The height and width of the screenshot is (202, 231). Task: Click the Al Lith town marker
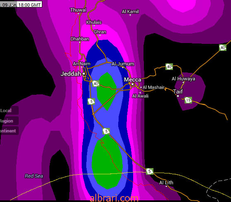point(166,186)
